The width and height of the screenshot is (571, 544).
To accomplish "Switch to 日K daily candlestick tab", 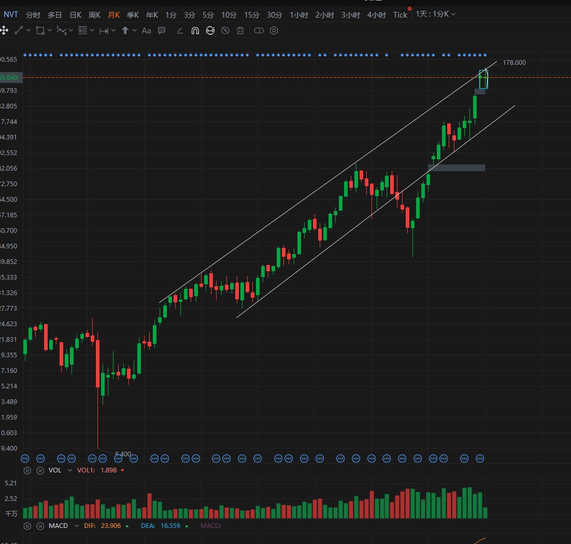I will 75,15.
